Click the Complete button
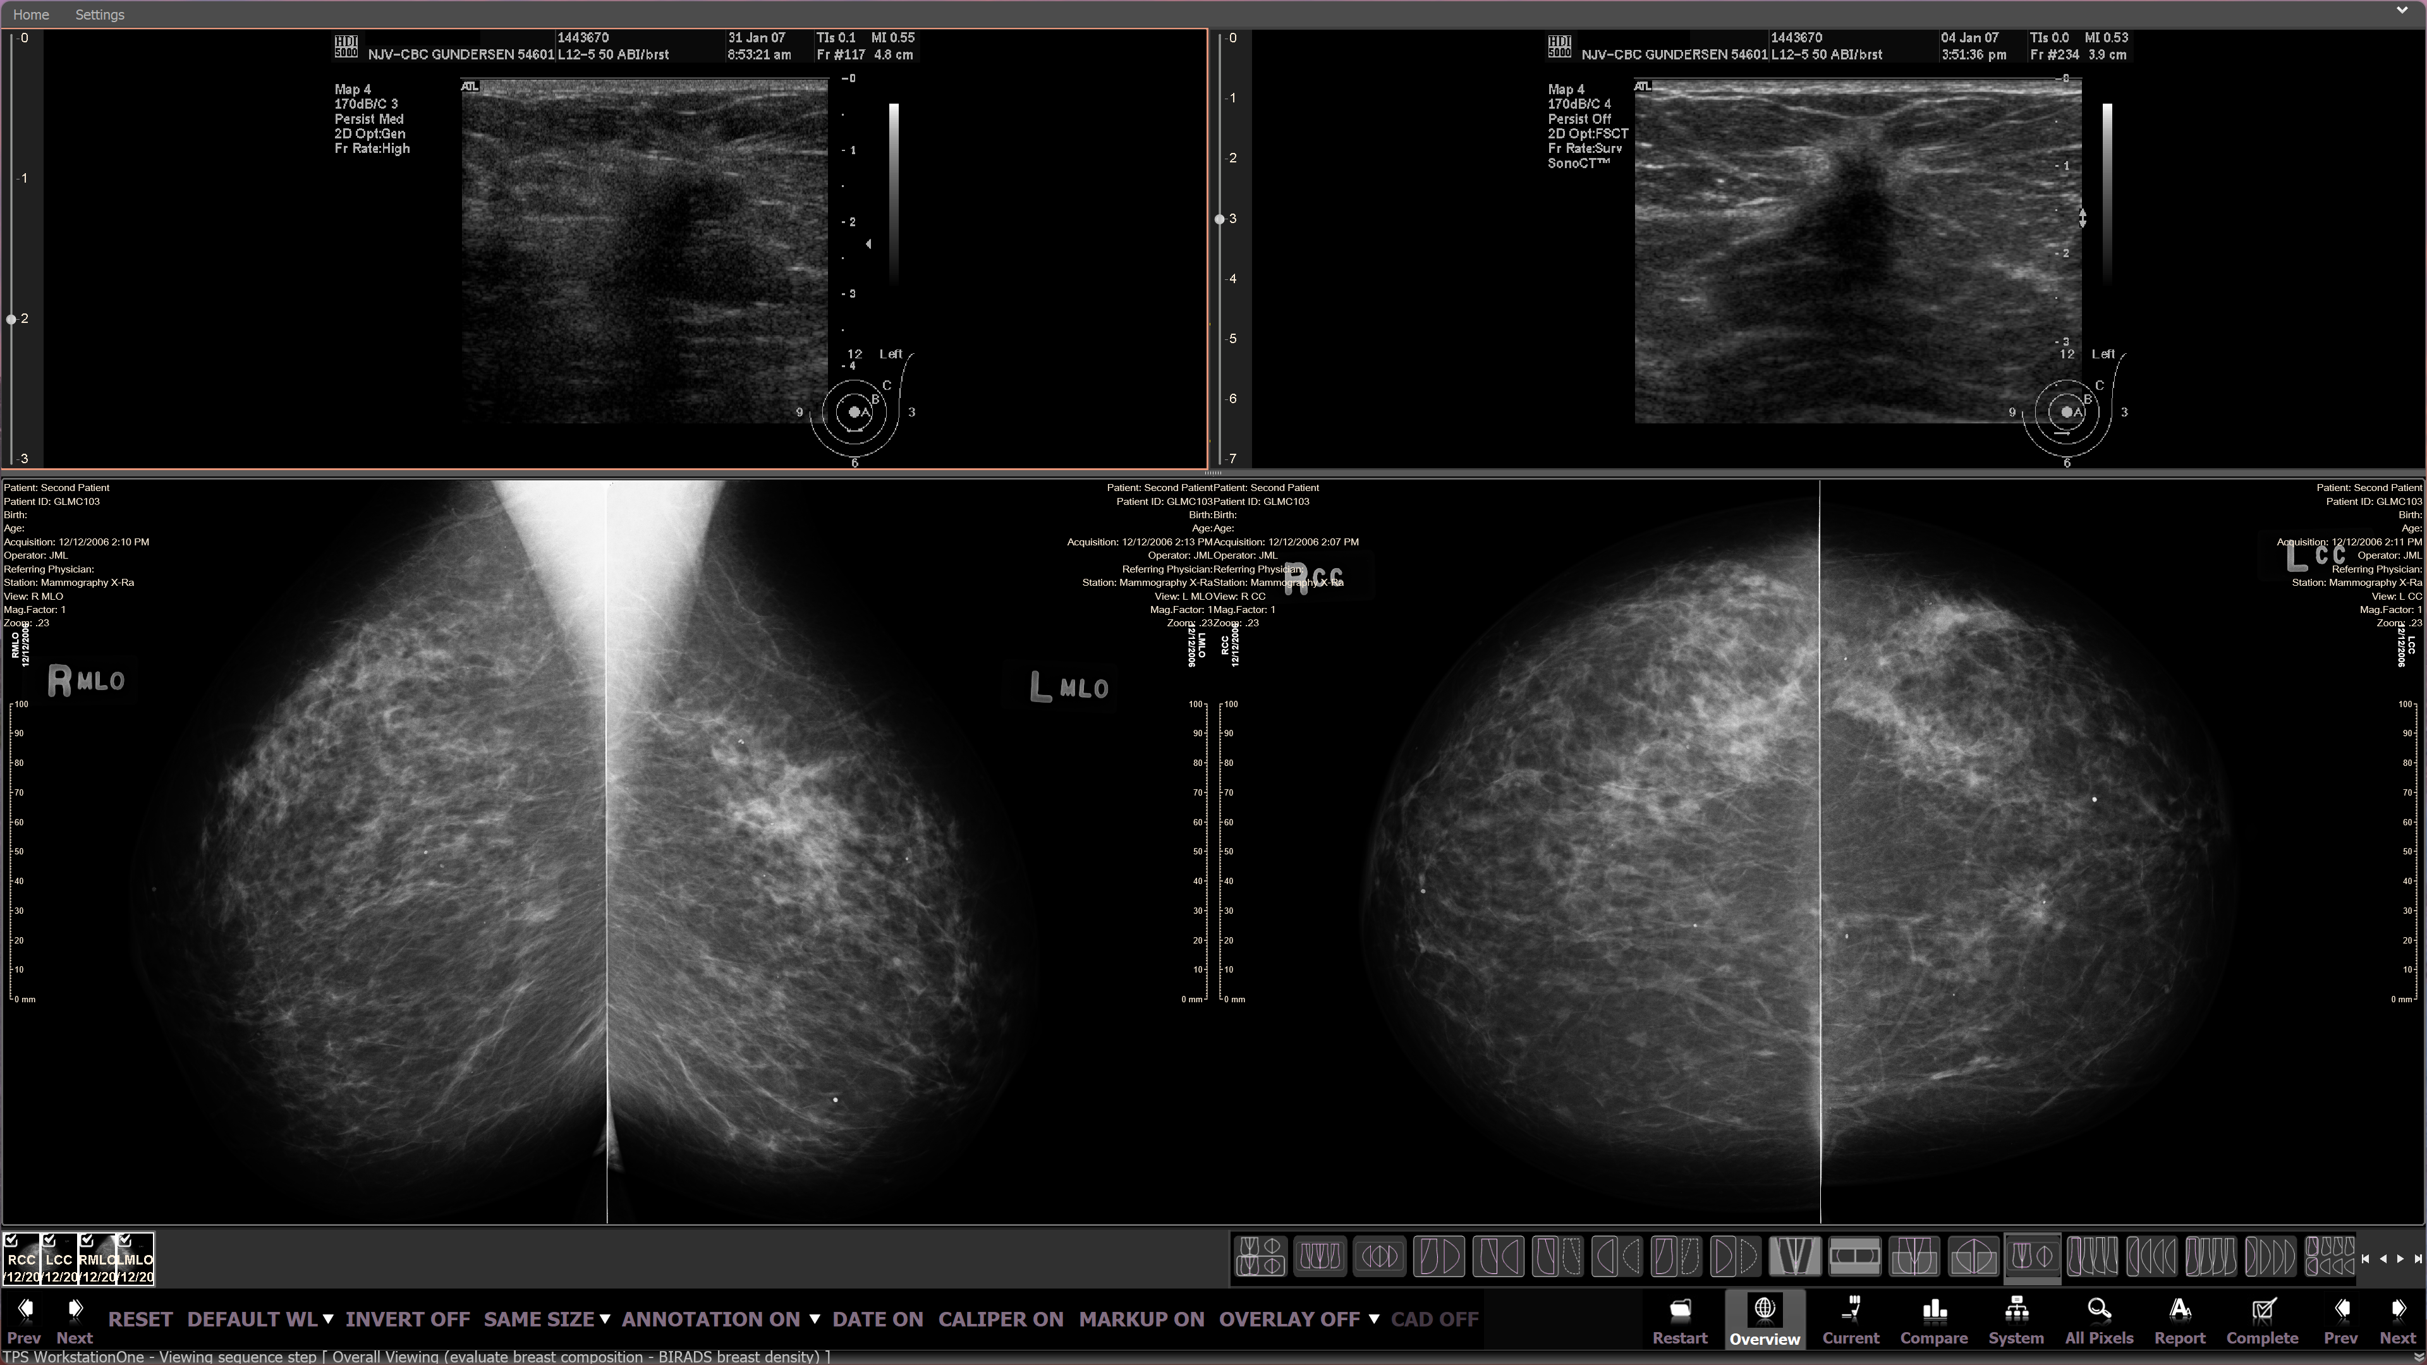The width and height of the screenshot is (2427, 1365). [x=2262, y=1319]
